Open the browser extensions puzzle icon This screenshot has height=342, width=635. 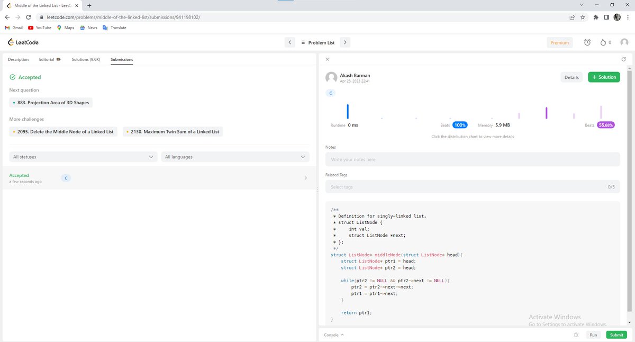coord(596,17)
